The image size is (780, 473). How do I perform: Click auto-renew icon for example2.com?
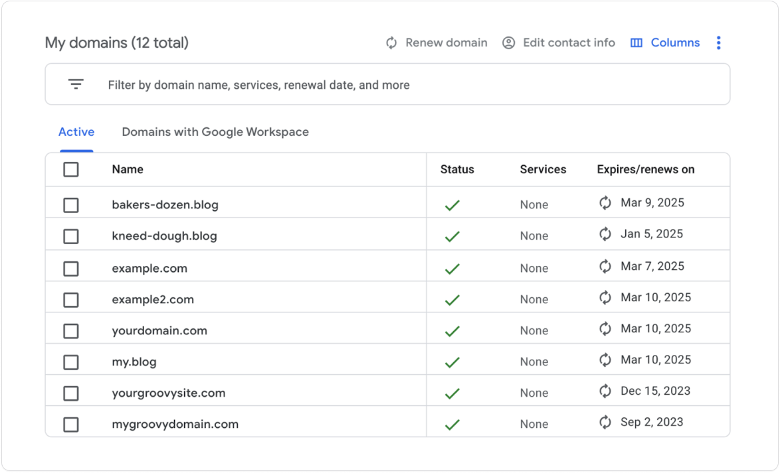605,298
